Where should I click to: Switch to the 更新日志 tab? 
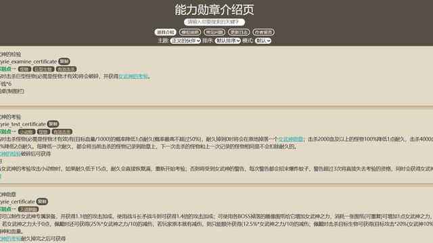pos(239,32)
